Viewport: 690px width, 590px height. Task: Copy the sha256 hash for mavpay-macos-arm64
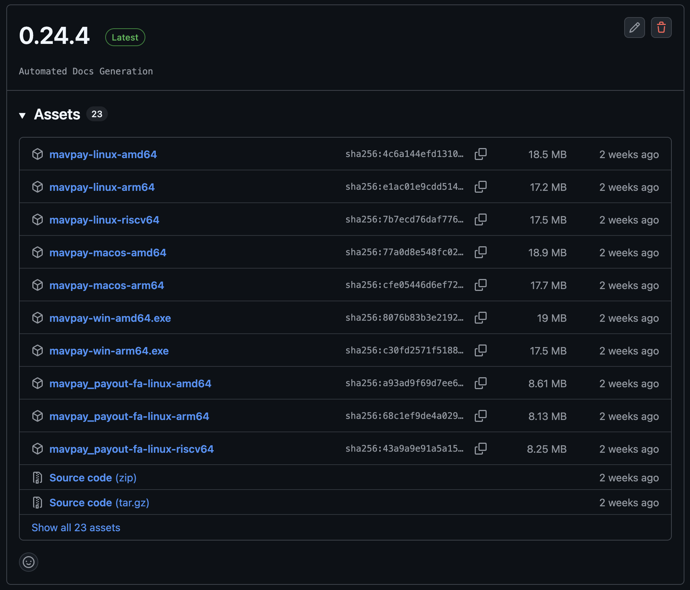[x=480, y=285]
